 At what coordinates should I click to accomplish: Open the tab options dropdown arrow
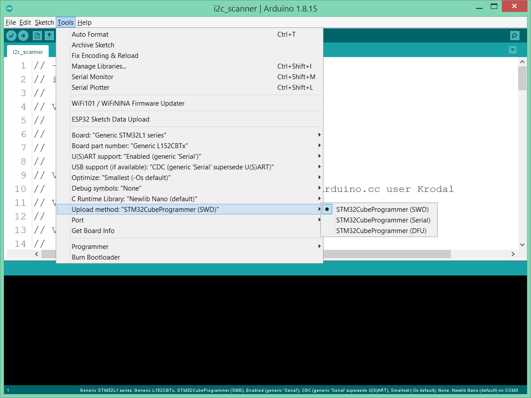click(512, 50)
